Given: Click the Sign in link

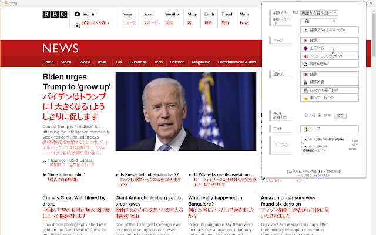Looking at the screenshot, I should click(x=89, y=14).
